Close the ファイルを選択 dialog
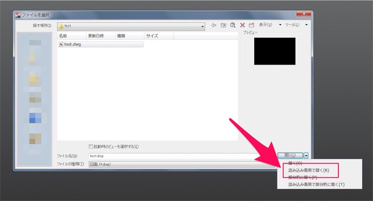The width and height of the screenshot is (373, 201). [303, 14]
